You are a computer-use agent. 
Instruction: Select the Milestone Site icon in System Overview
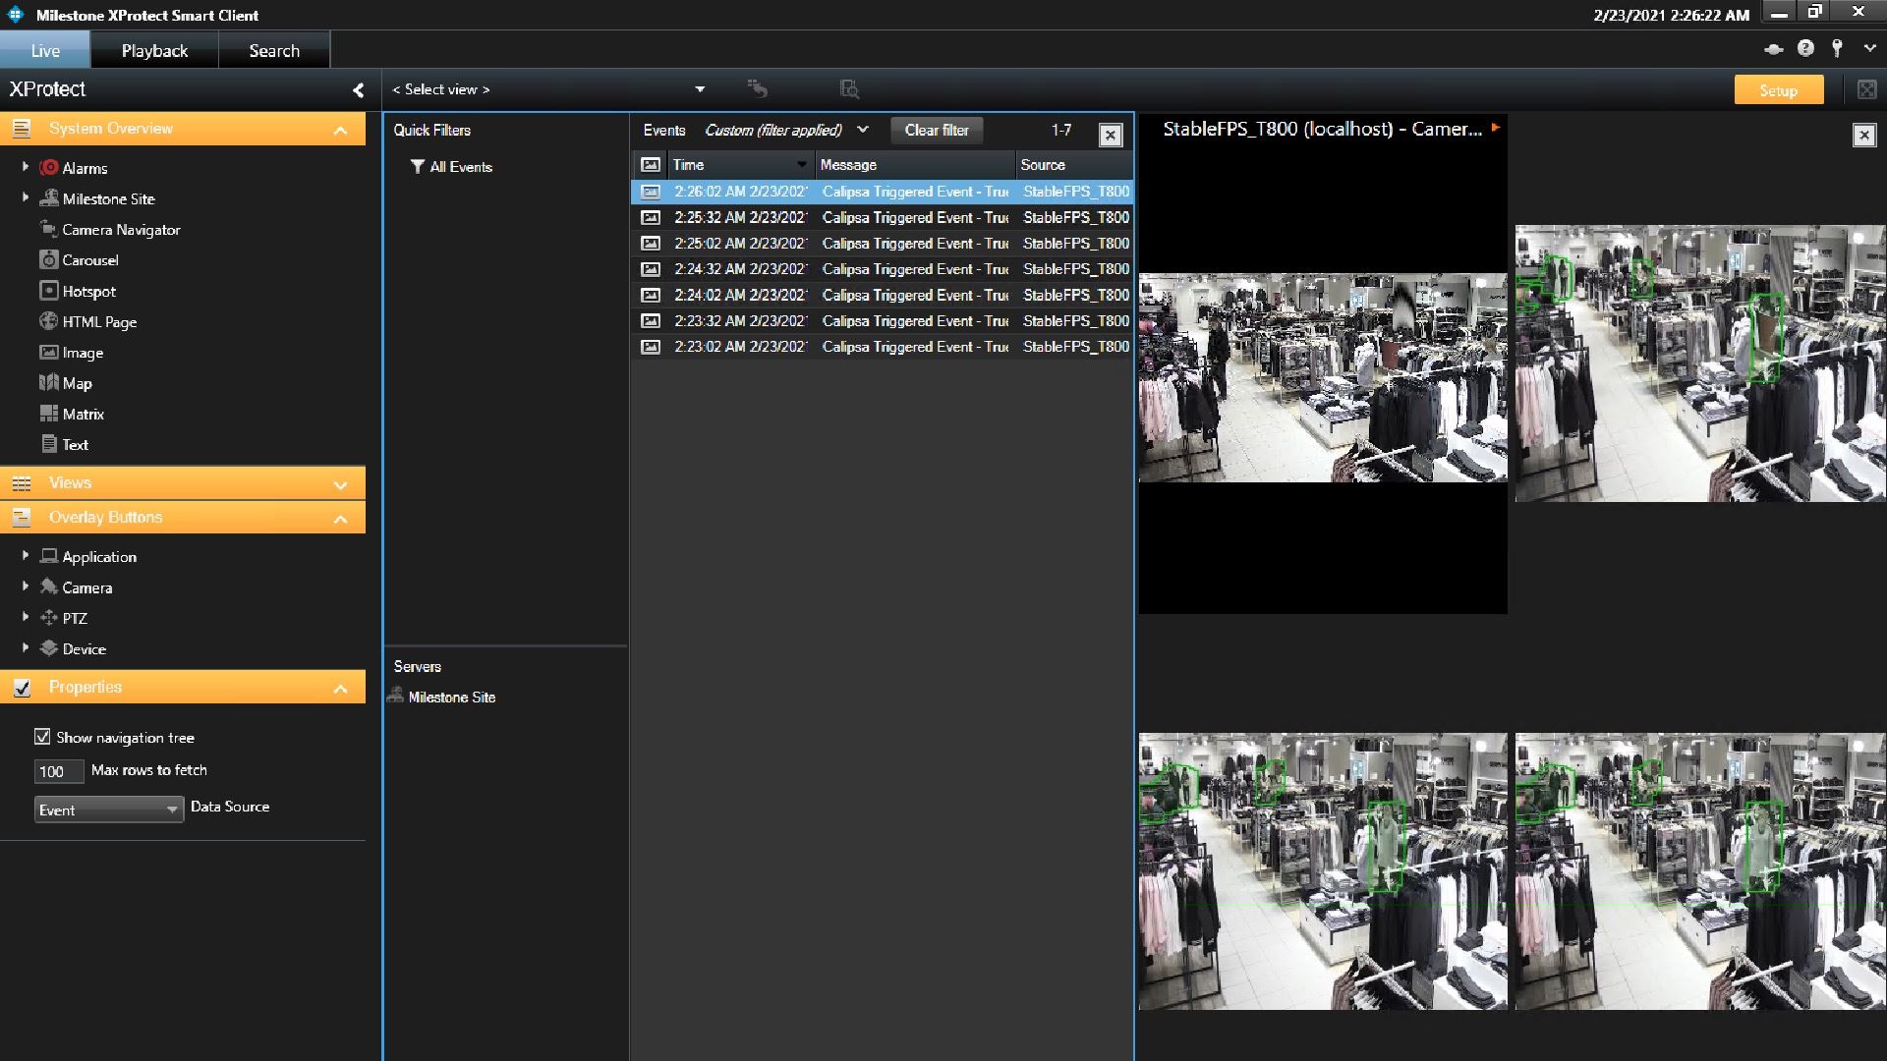pyautogui.click(x=49, y=198)
